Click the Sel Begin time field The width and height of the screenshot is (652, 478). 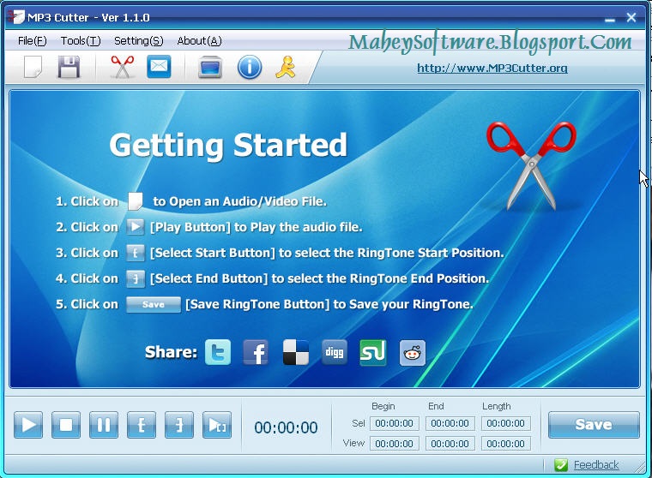click(x=394, y=423)
